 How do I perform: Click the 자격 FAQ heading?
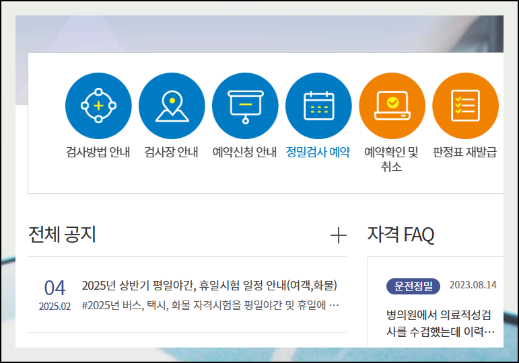(401, 235)
